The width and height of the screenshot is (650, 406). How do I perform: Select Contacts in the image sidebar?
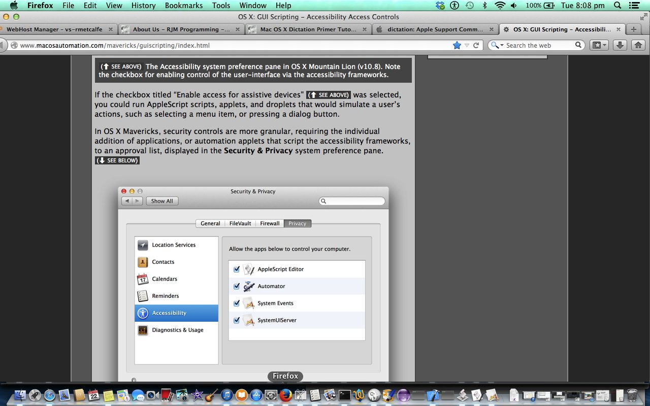click(x=176, y=262)
